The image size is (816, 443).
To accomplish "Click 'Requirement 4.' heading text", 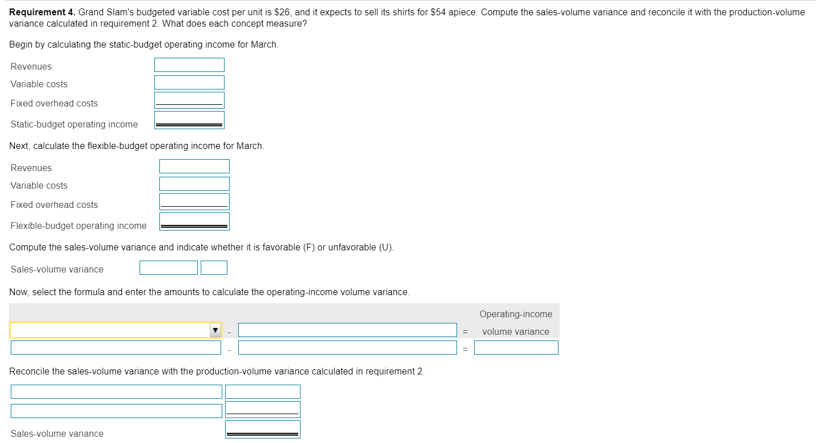I will tap(43, 12).
